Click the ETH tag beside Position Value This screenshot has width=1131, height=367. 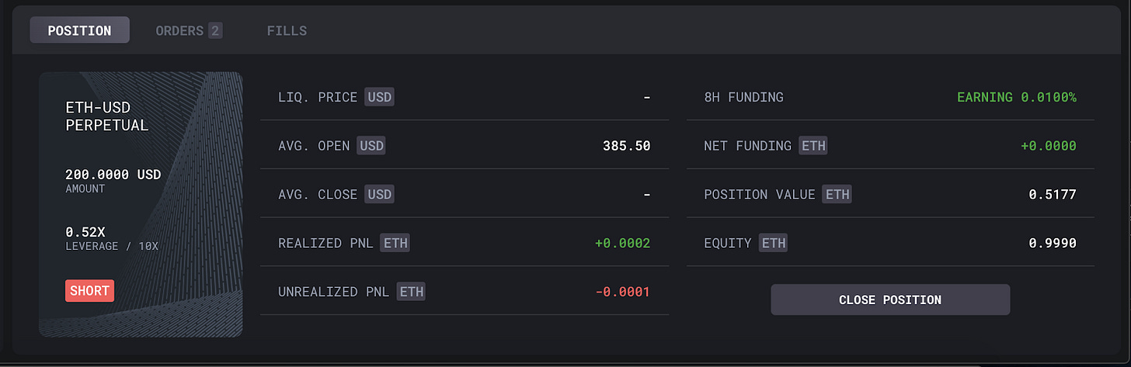[837, 194]
